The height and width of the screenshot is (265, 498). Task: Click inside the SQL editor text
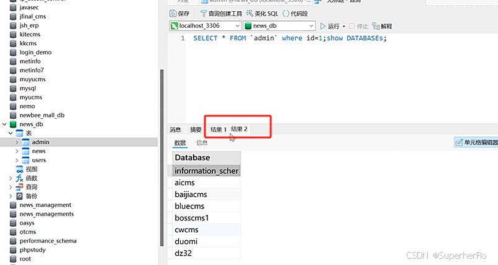(289, 38)
